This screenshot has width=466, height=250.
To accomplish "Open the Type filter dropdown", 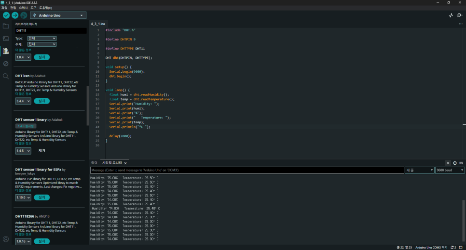I will pyautogui.click(x=42, y=39).
